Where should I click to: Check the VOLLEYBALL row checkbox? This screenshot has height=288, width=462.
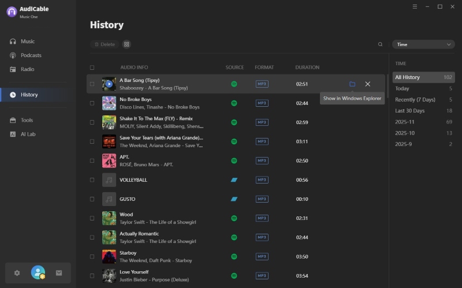92,180
